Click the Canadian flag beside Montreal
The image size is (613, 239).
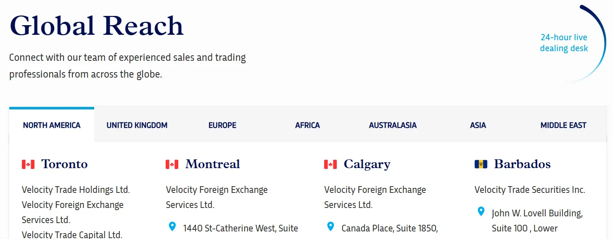click(x=172, y=164)
